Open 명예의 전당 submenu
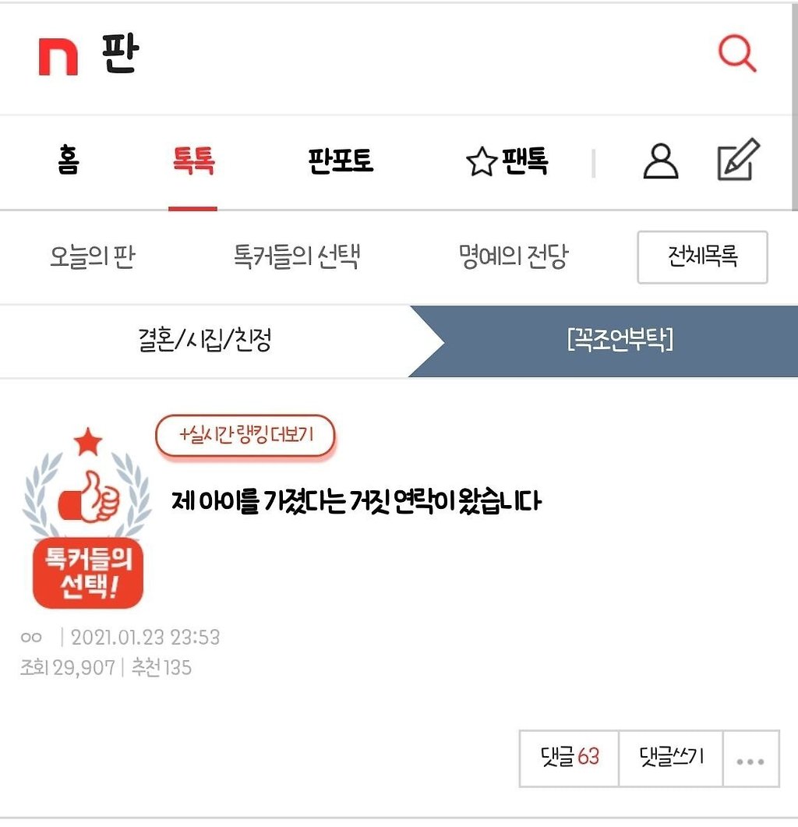 click(x=514, y=257)
